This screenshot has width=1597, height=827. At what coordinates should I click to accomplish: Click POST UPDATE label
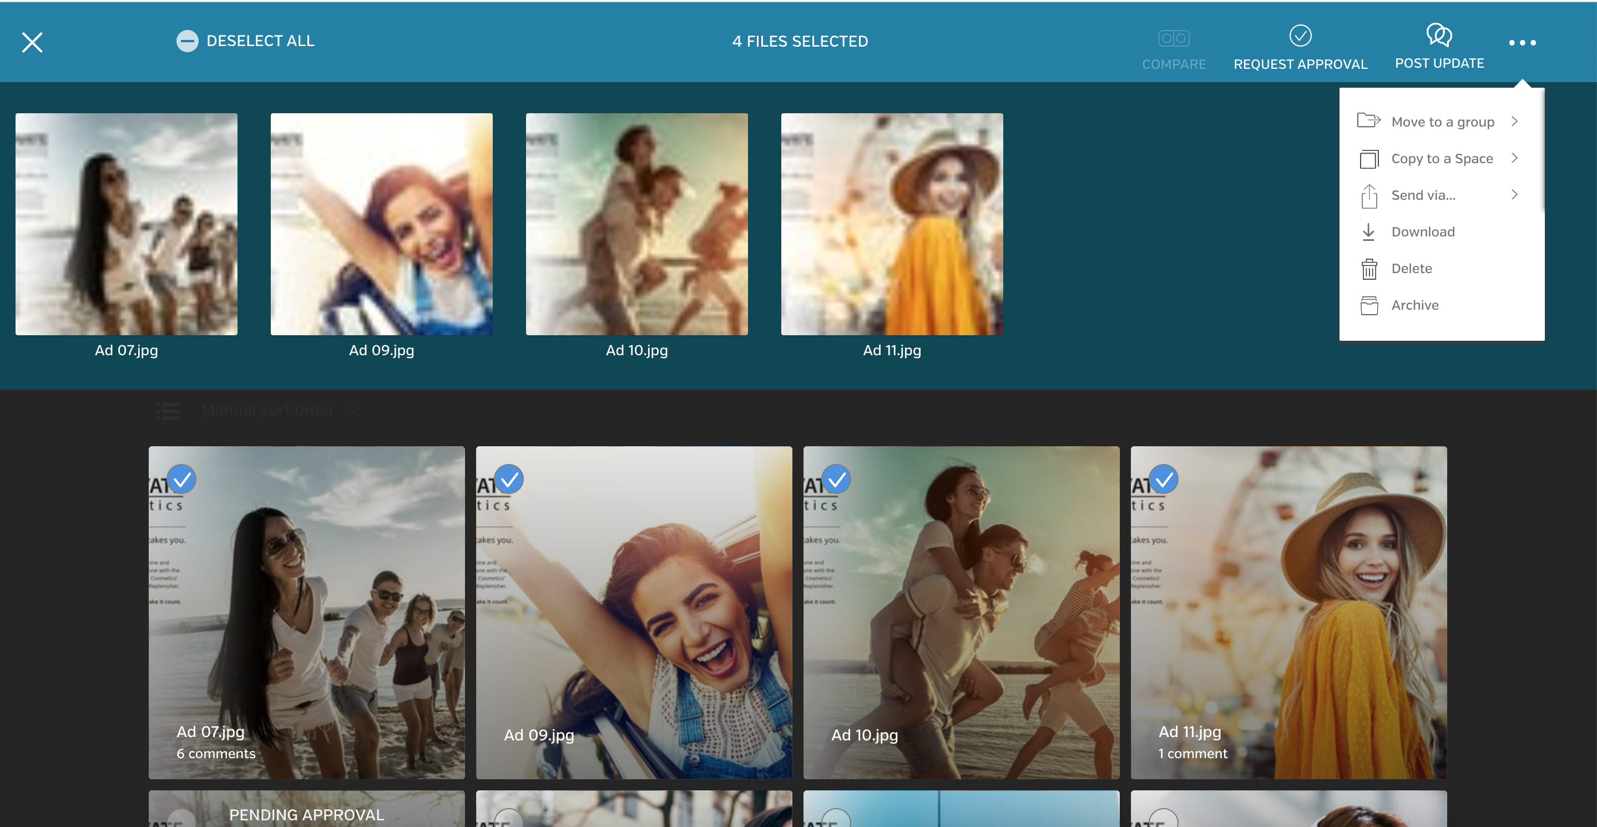click(x=1439, y=63)
